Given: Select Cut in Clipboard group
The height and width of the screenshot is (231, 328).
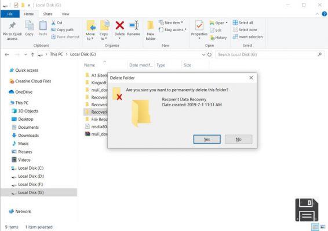Looking at the screenshot, I should 57,23.
